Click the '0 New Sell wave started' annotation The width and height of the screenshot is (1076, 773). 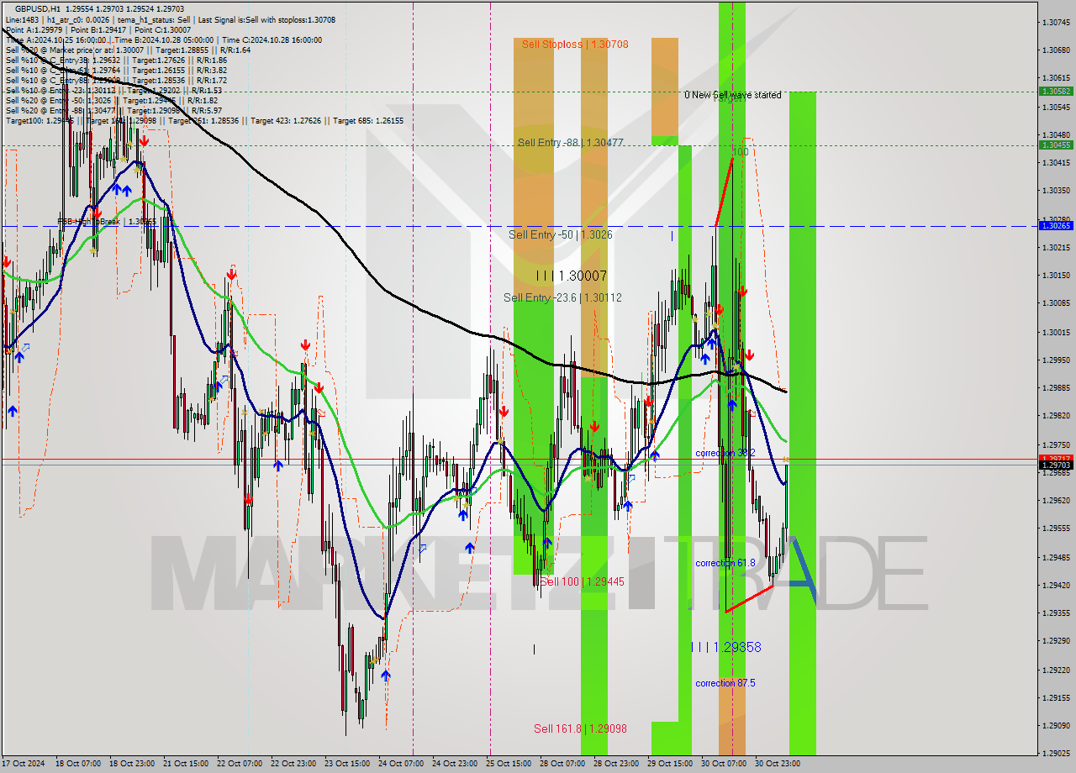tap(732, 95)
